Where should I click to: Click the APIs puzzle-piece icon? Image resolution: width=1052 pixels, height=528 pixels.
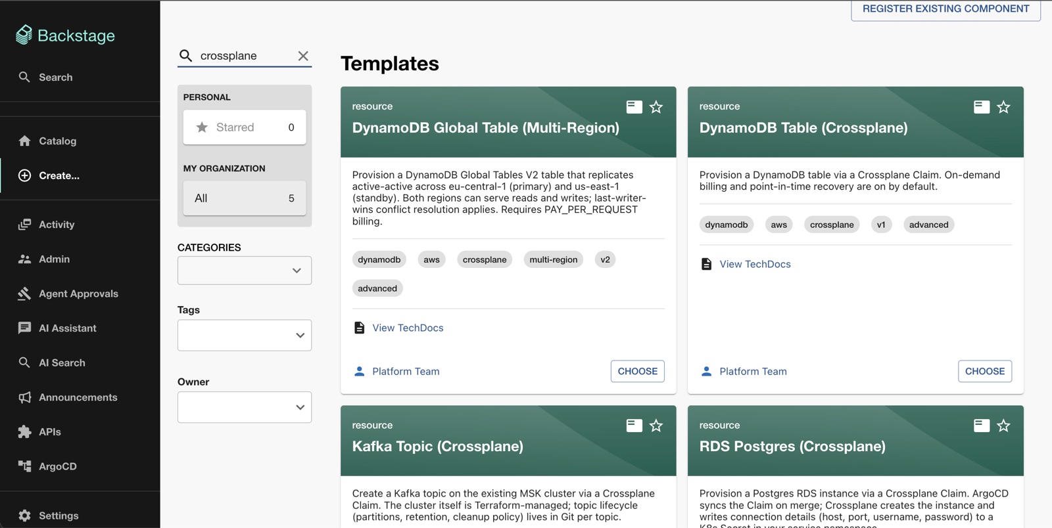click(24, 431)
